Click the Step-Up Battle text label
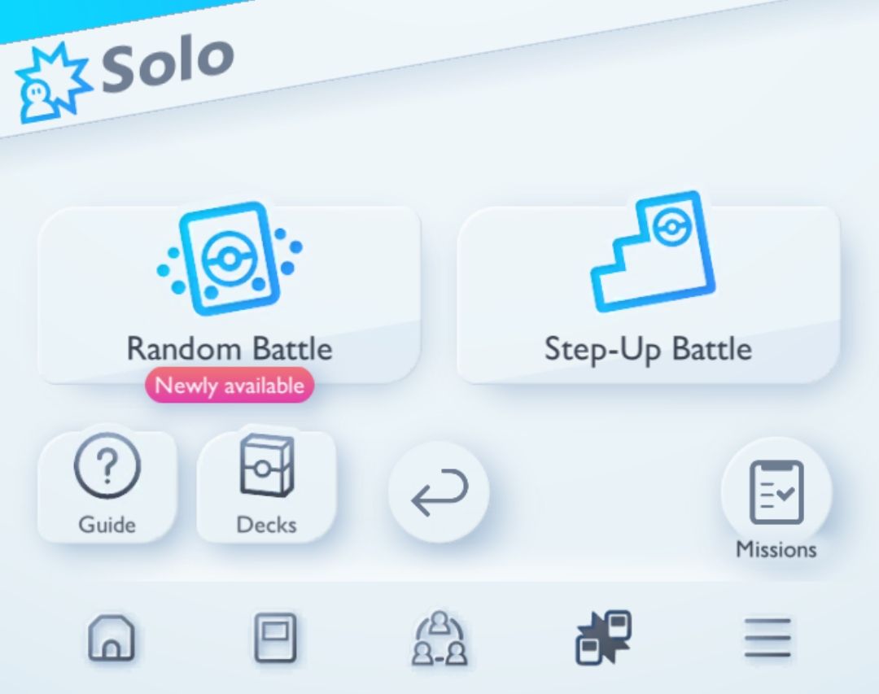The height and width of the screenshot is (694, 879). tap(649, 349)
